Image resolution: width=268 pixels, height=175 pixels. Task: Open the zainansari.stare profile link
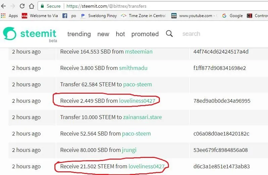tap(142, 117)
